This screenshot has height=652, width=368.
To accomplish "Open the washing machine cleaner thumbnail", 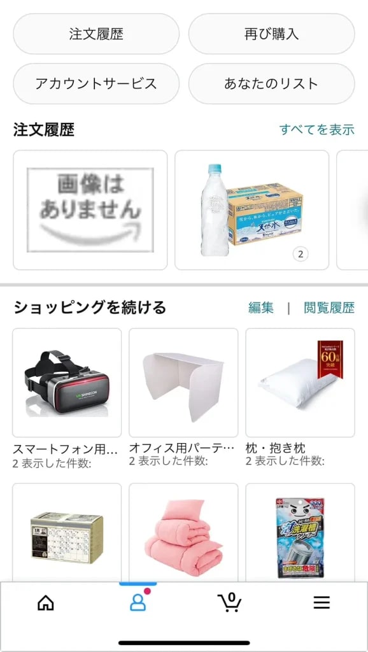I will coord(301,533).
